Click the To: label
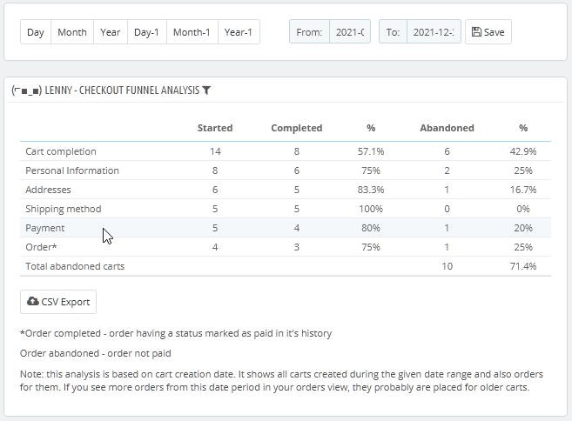The width and height of the screenshot is (572, 421). pos(393,32)
